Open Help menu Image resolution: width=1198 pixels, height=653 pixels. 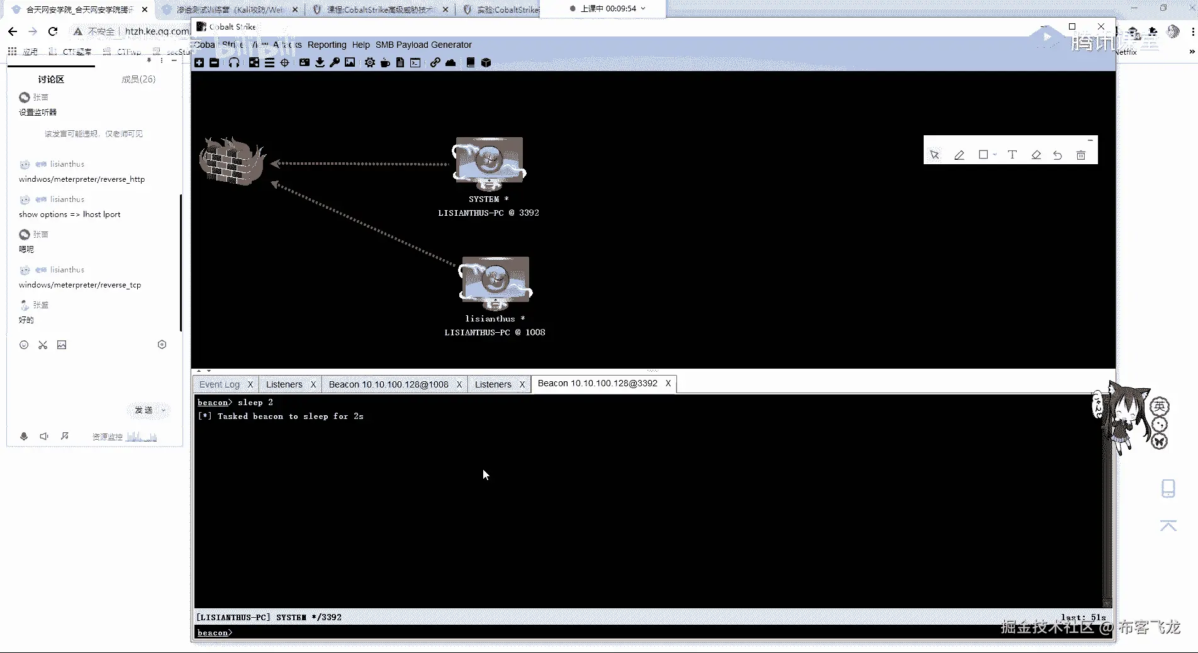point(361,45)
